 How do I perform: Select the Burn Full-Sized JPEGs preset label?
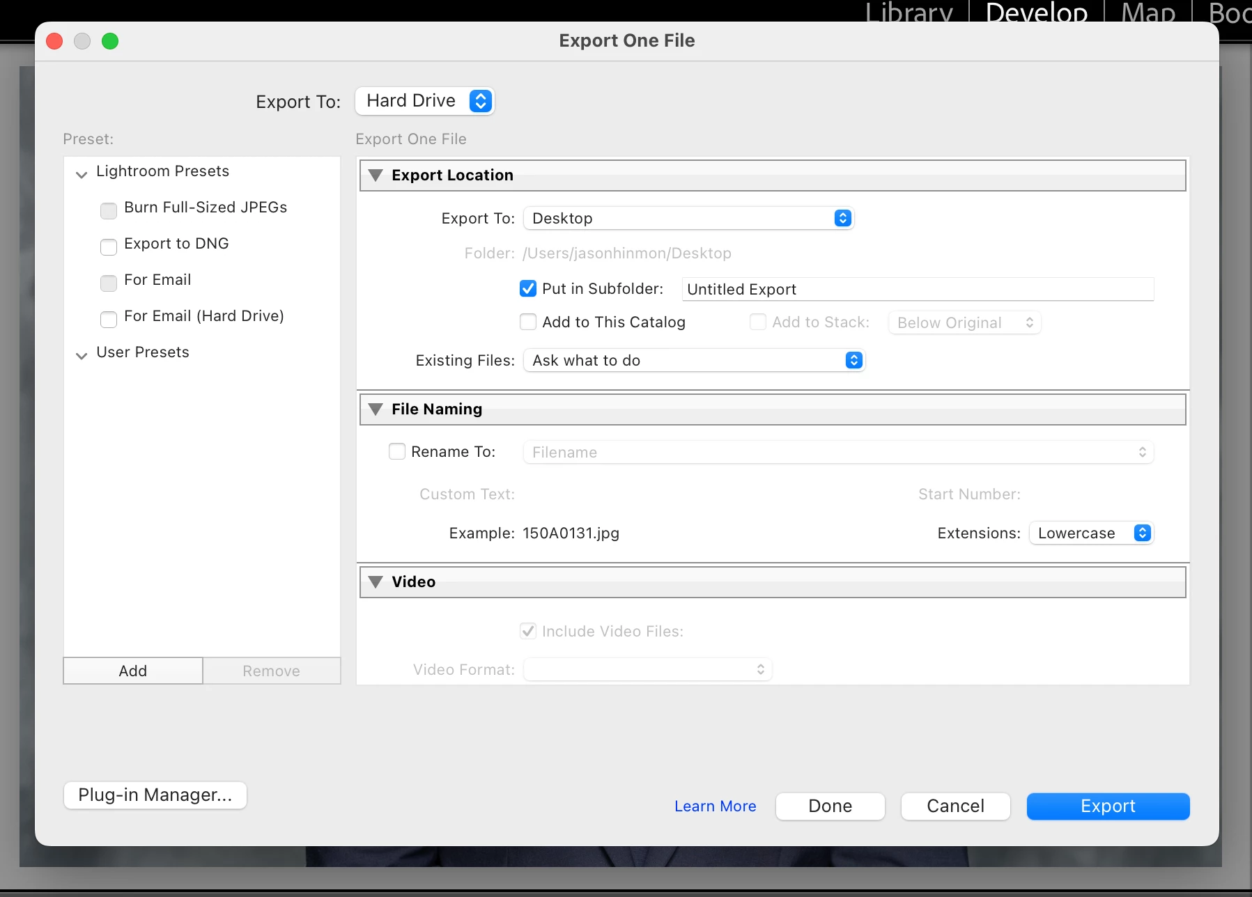tap(206, 208)
